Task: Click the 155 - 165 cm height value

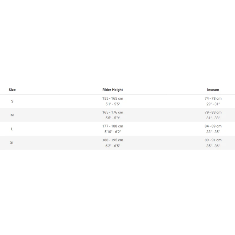Action: point(113,98)
